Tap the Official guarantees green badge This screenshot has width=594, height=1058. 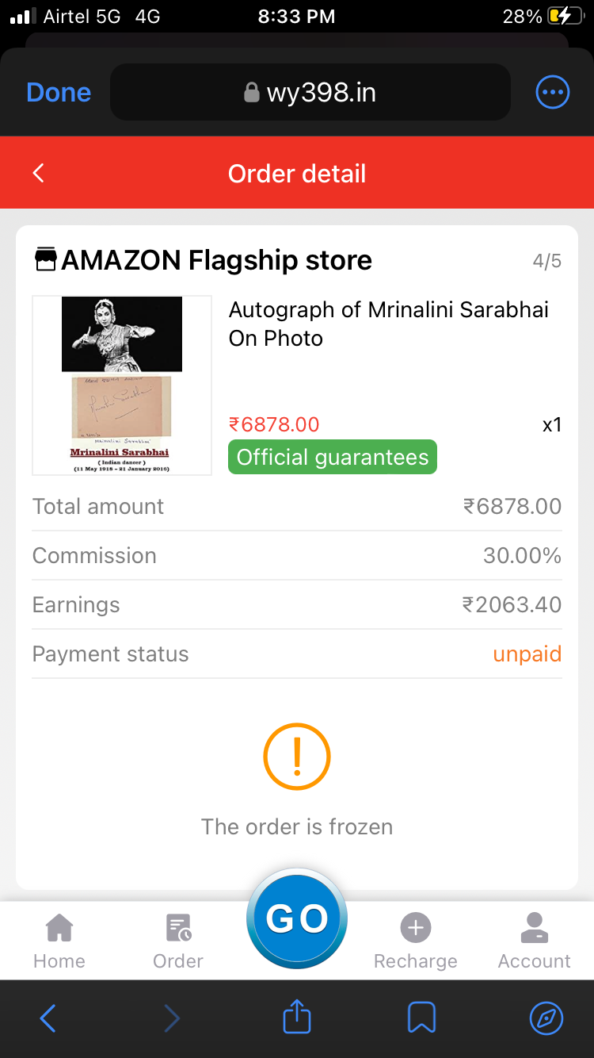[333, 457]
